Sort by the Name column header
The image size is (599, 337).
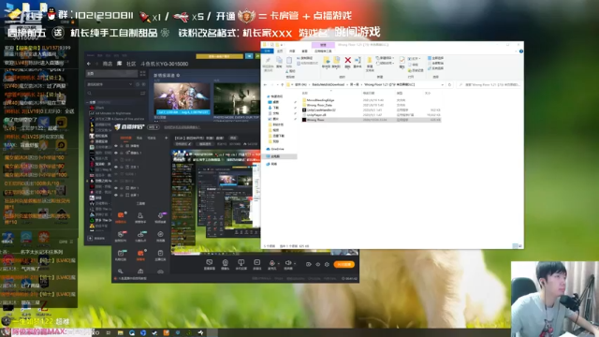point(305,94)
